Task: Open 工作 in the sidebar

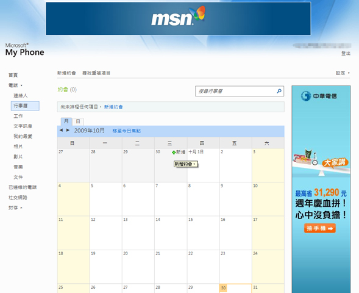Action: click(18, 116)
